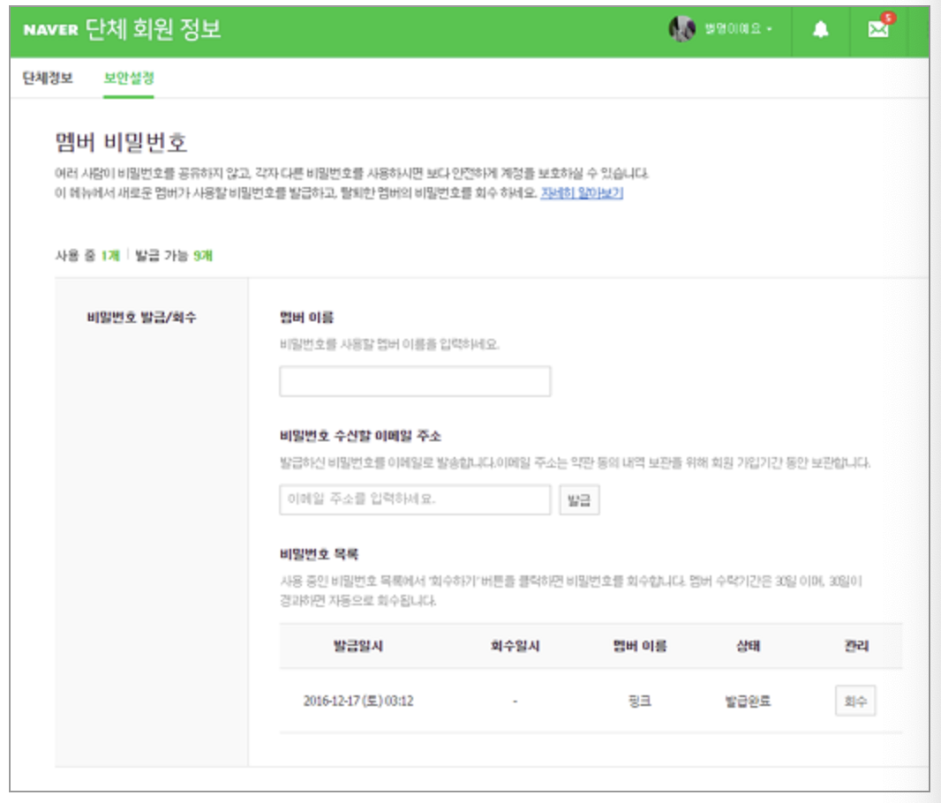The width and height of the screenshot is (941, 803).
Task: Click the 발급 가능 9개 count
Action: point(174,256)
